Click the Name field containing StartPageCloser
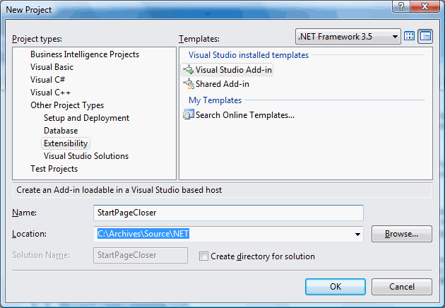Screen dimensions: 445x308 [228, 213]
